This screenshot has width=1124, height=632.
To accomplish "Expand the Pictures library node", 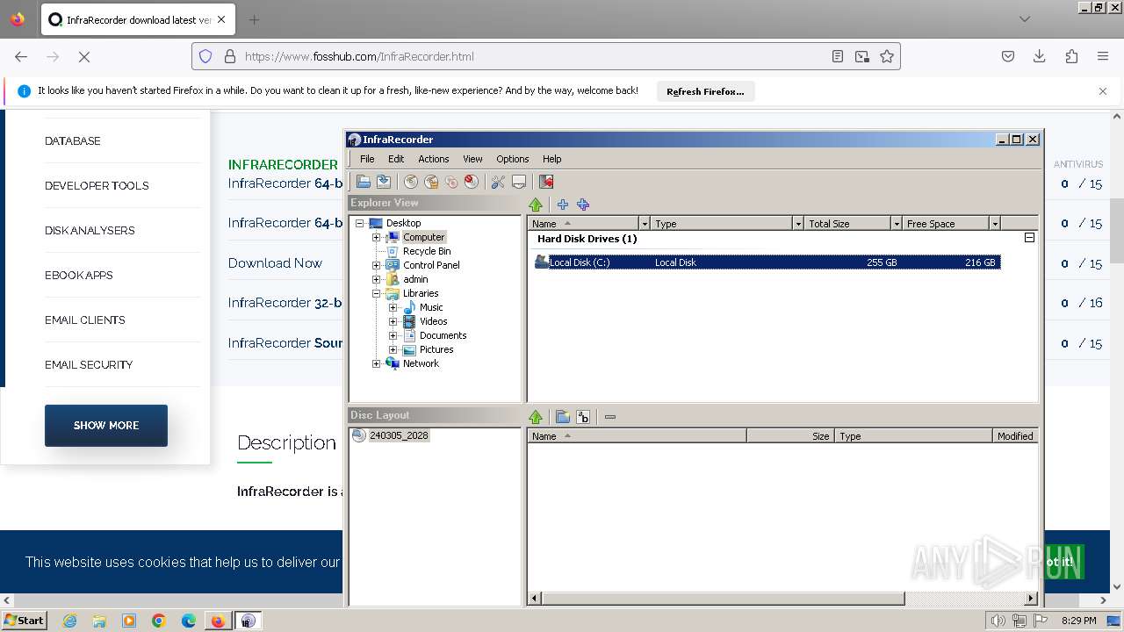I will pyautogui.click(x=393, y=349).
